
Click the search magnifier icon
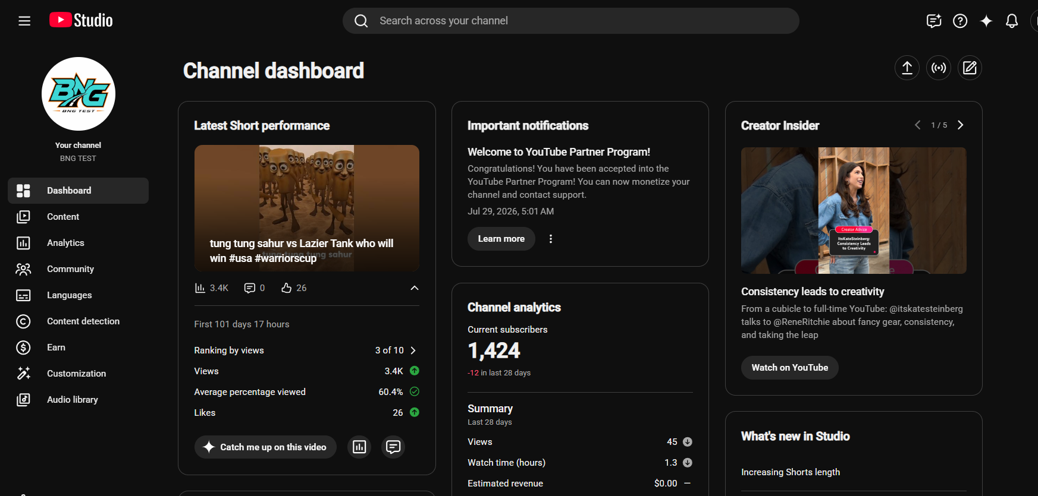pos(361,21)
